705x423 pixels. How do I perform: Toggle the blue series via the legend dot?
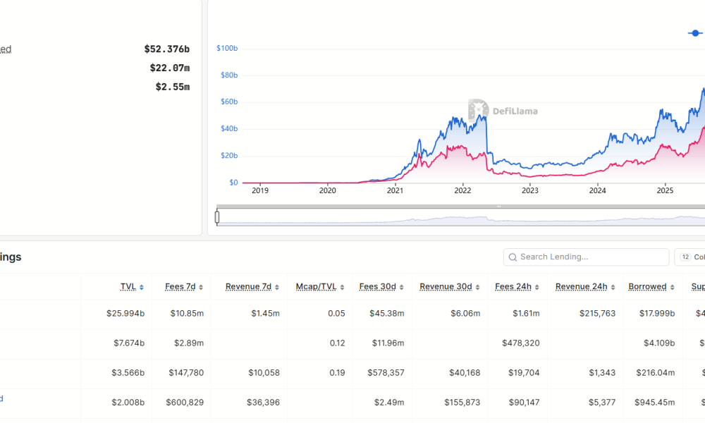tap(695, 32)
